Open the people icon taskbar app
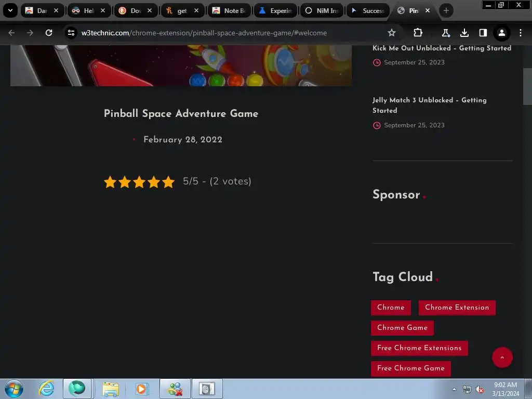Viewport: 532px width, 399px height. (175, 389)
